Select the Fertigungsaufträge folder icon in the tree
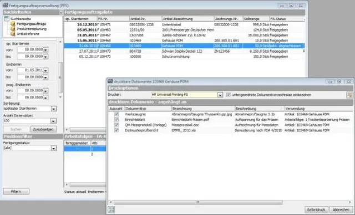Image resolution: width=355 pixels, height=215 pixels. [13, 24]
